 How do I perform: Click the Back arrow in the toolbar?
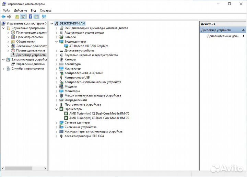pyautogui.click(x=3, y=16)
